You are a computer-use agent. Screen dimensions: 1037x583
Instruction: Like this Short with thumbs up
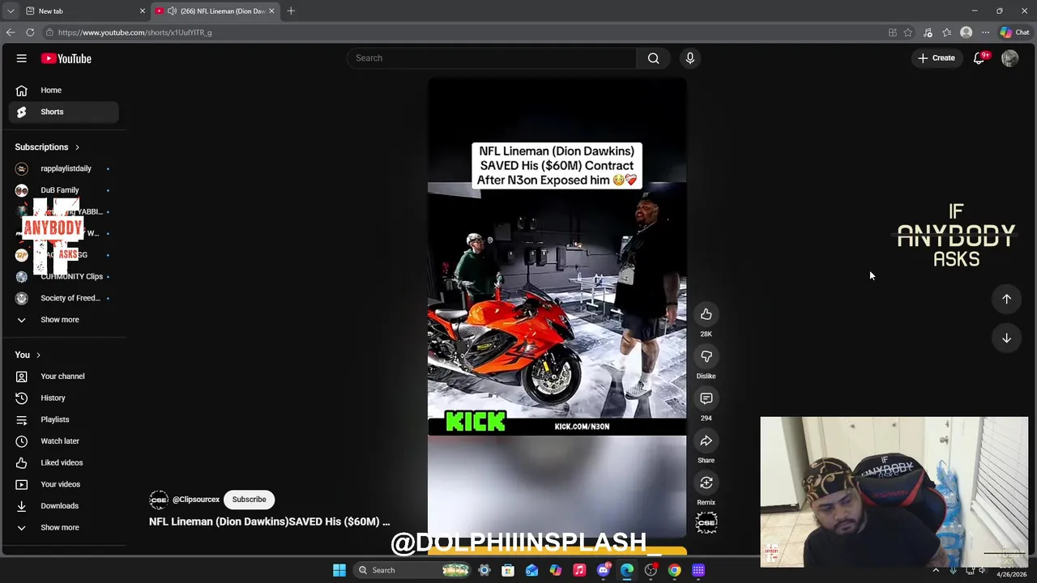[706, 314]
